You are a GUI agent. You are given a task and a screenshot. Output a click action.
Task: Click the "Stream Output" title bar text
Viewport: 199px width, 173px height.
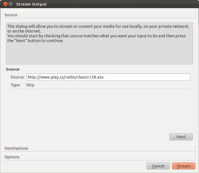point(31,4)
